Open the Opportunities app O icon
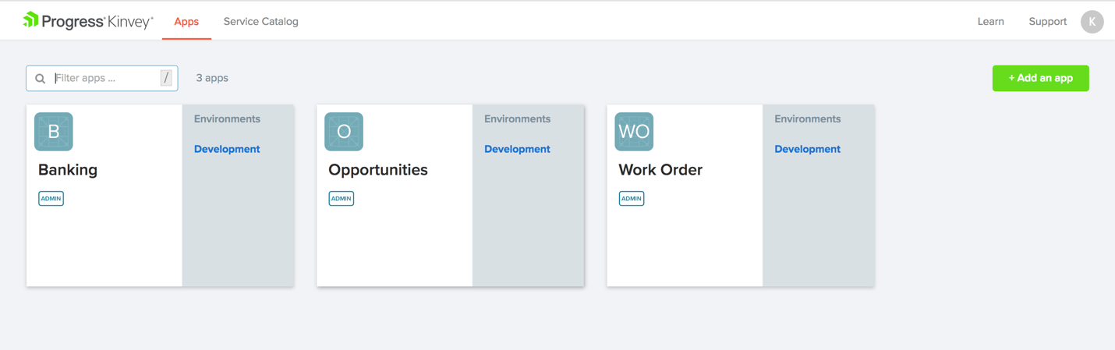This screenshot has width=1115, height=350. pyautogui.click(x=344, y=132)
